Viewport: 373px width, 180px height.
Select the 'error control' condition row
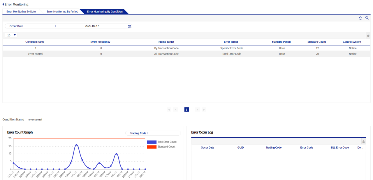click(x=36, y=54)
